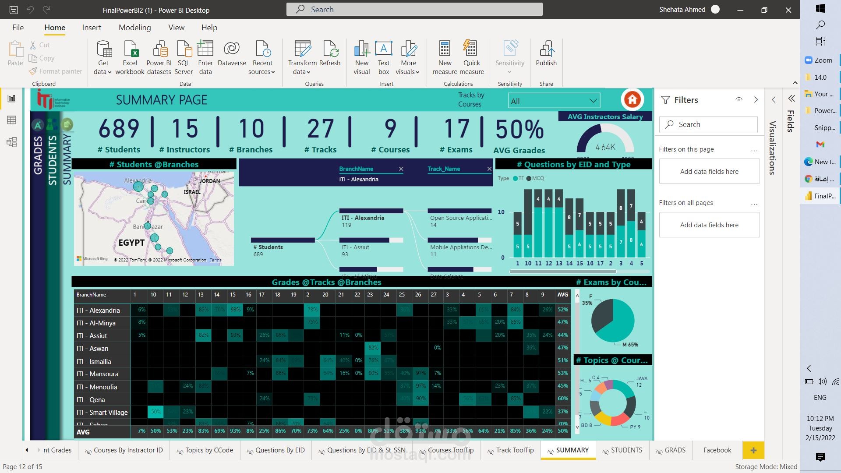Select the MCQ legend color swatch
Screen dimensions: 841x473
[529, 178]
